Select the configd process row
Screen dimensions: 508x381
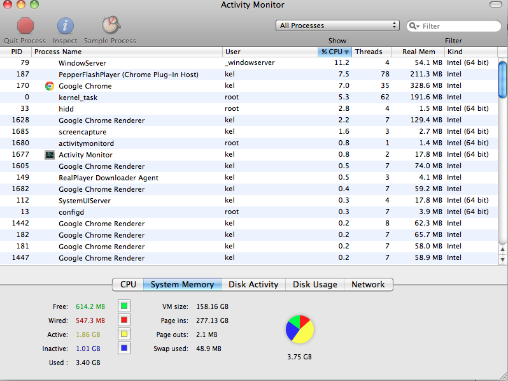(x=249, y=212)
